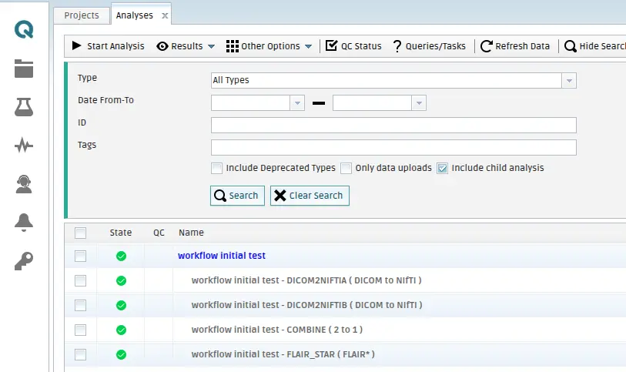Image resolution: width=626 pixels, height=372 pixels.
Task: Open the notifications bell sidebar icon
Action: click(x=24, y=223)
